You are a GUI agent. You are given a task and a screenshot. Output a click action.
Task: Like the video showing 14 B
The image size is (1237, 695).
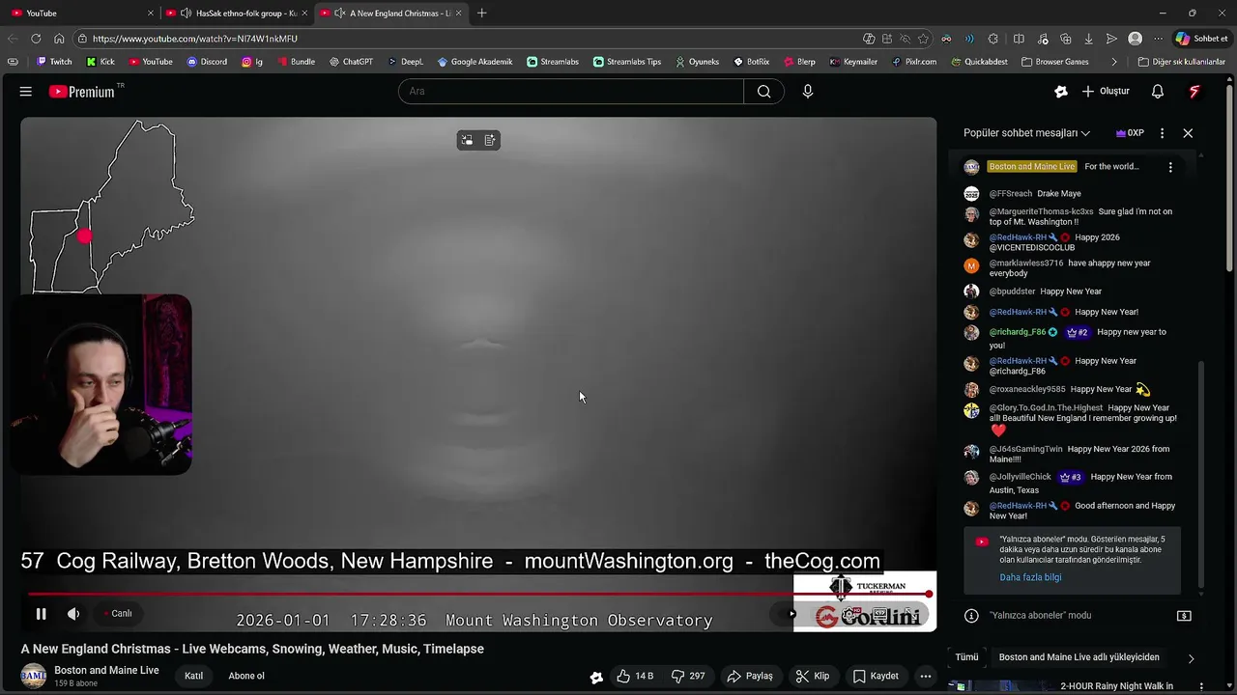pyautogui.click(x=635, y=676)
